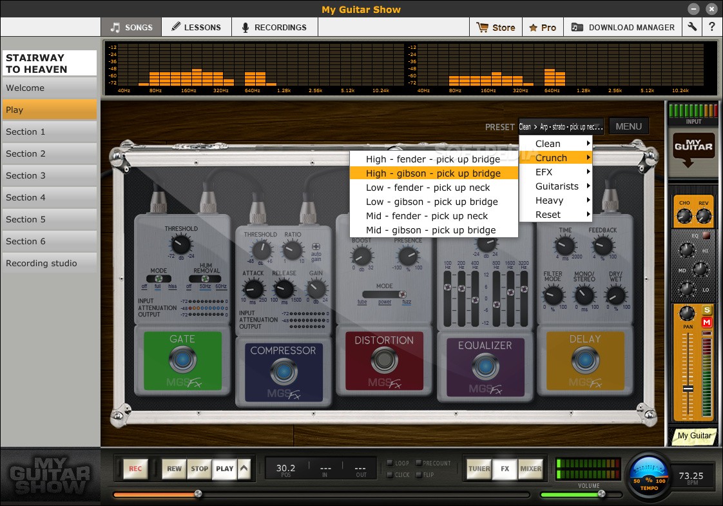
Task: Expand the Crunch preset submenu
Action: pos(555,158)
